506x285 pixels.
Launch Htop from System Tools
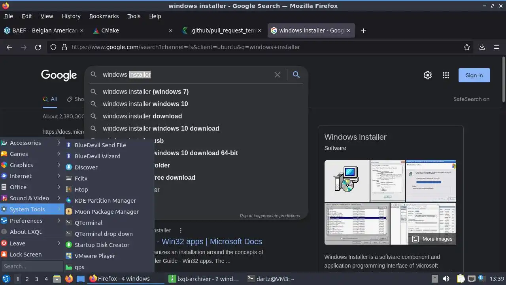pos(109,190)
